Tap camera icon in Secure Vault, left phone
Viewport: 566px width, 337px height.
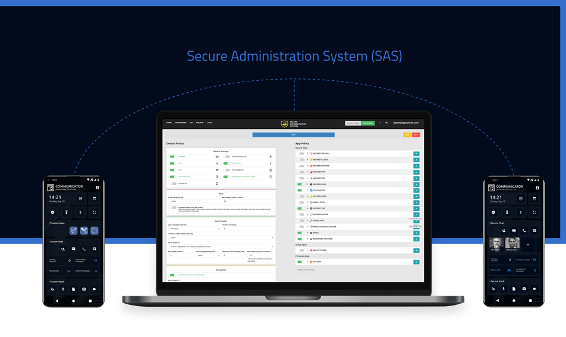[84, 289]
